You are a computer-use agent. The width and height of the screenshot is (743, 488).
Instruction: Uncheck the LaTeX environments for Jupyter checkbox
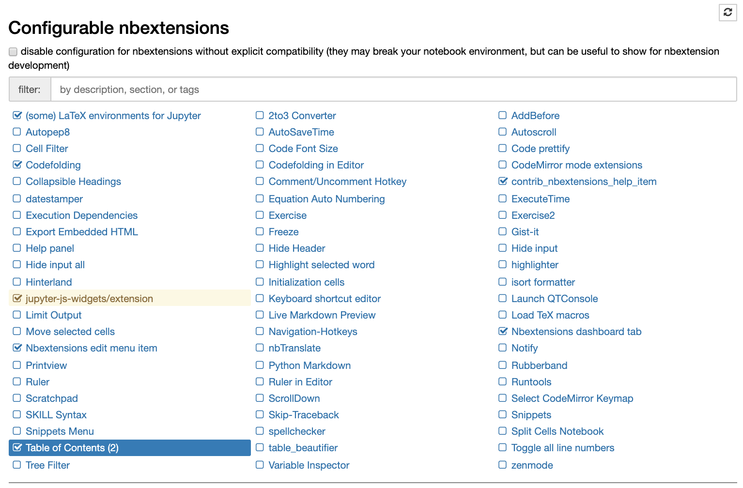[17, 115]
